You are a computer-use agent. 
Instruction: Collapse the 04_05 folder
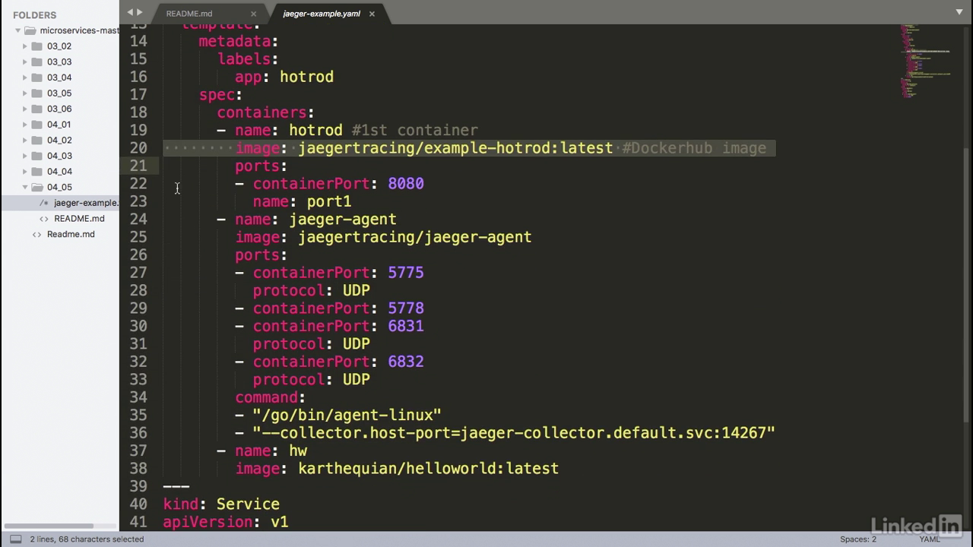(24, 187)
